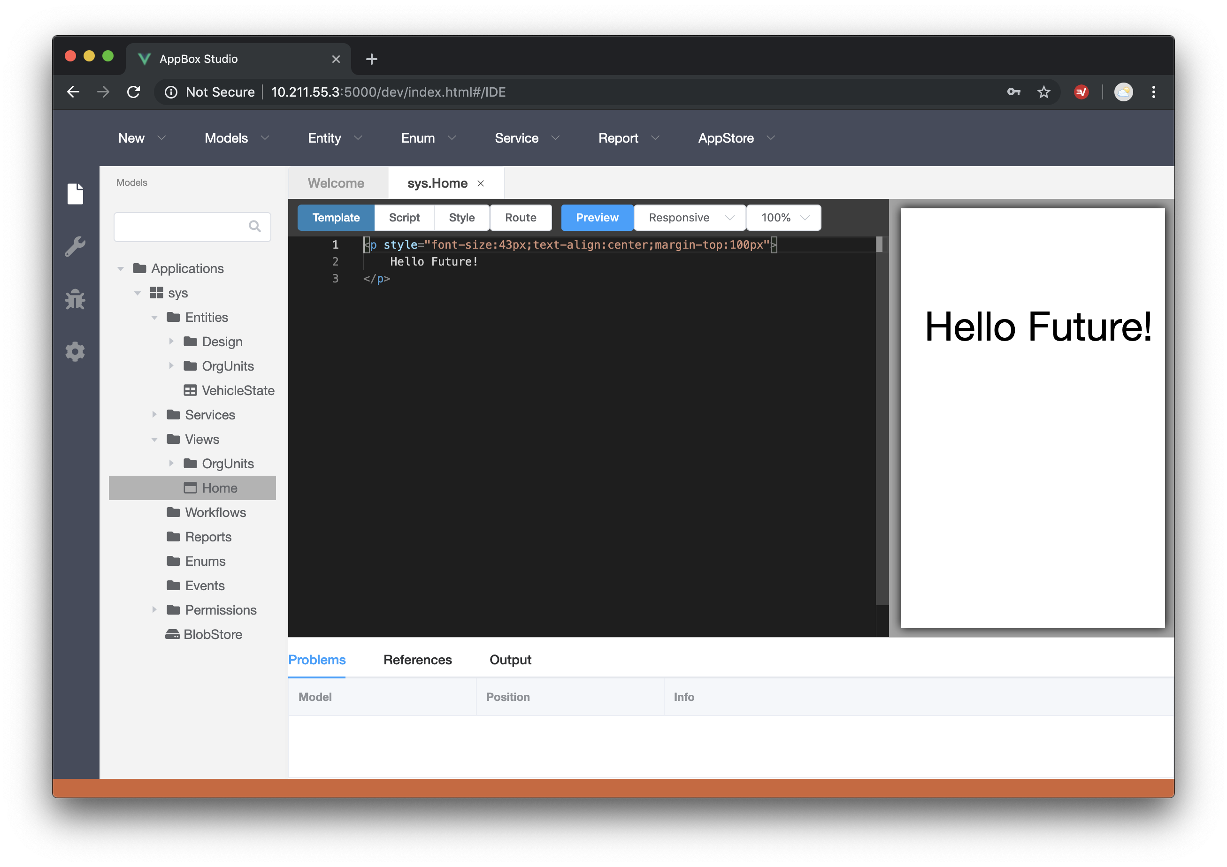
Task: Expand the Services folder in tree
Action: tap(154, 415)
